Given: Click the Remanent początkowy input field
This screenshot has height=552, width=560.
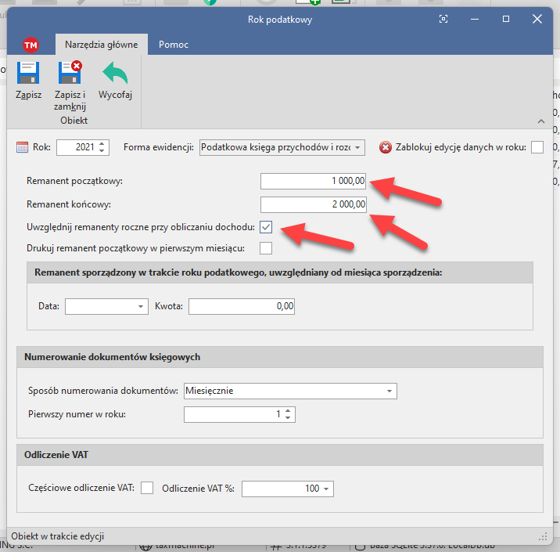Looking at the screenshot, I should [x=313, y=182].
